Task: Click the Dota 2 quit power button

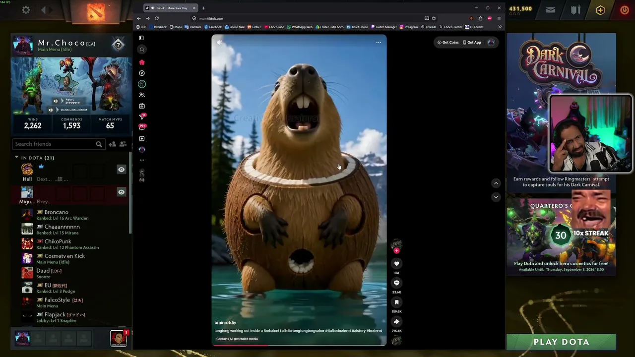Action: [x=624, y=9]
